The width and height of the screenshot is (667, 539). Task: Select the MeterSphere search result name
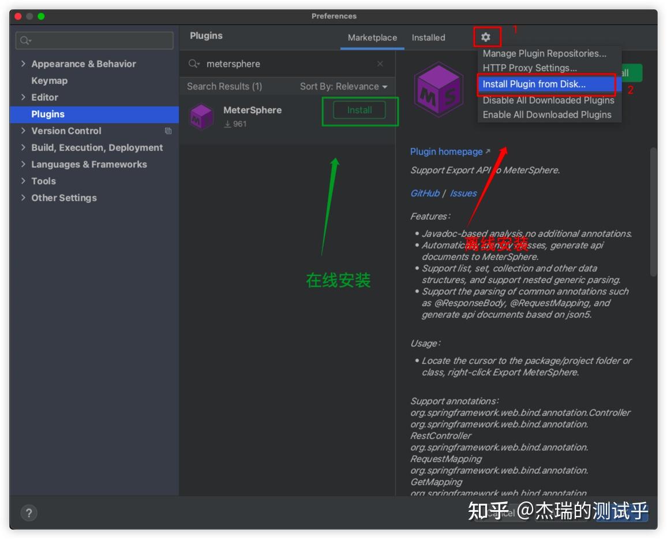(252, 110)
